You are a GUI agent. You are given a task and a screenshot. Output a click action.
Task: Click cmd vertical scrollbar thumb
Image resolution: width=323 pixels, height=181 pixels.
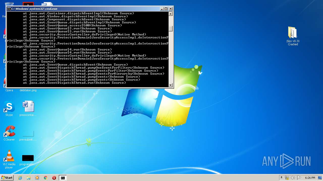pyautogui.click(x=171, y=28)
